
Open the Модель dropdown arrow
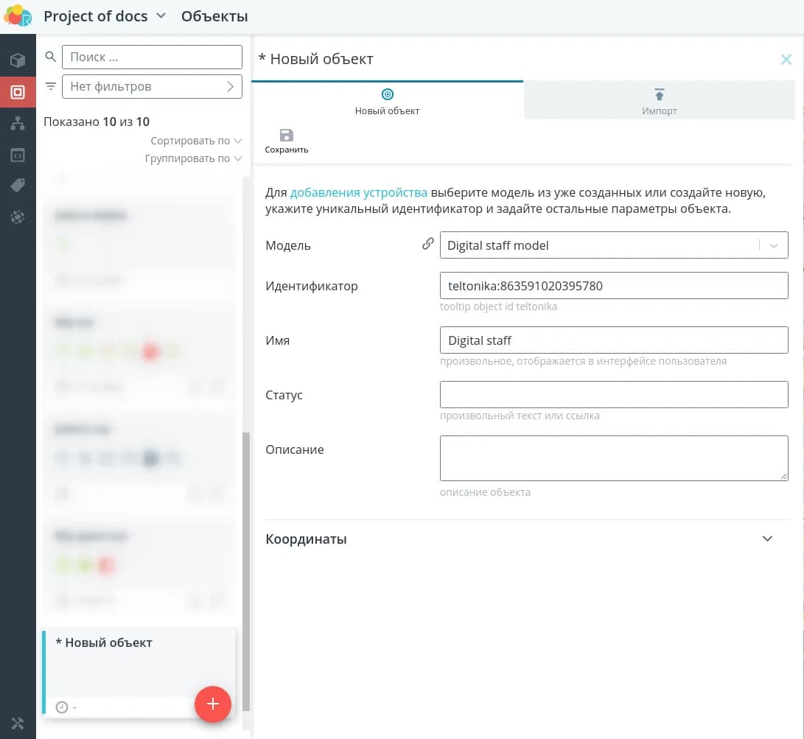tap(773, 246)
